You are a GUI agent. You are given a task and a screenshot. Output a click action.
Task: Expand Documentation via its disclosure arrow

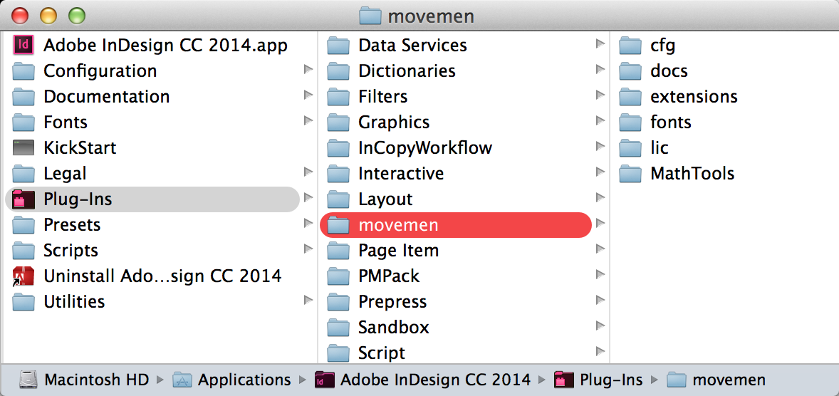point(308,95)
